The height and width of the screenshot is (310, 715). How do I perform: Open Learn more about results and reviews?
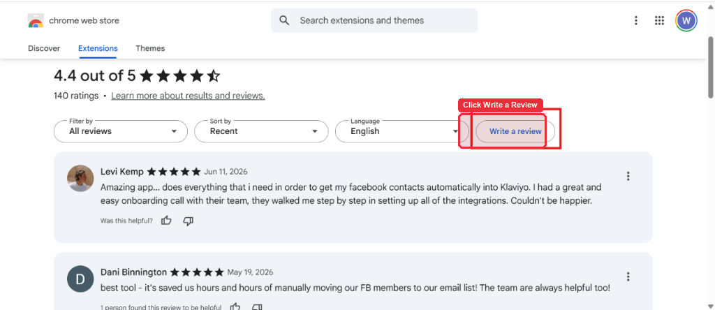tap(188, 96)
